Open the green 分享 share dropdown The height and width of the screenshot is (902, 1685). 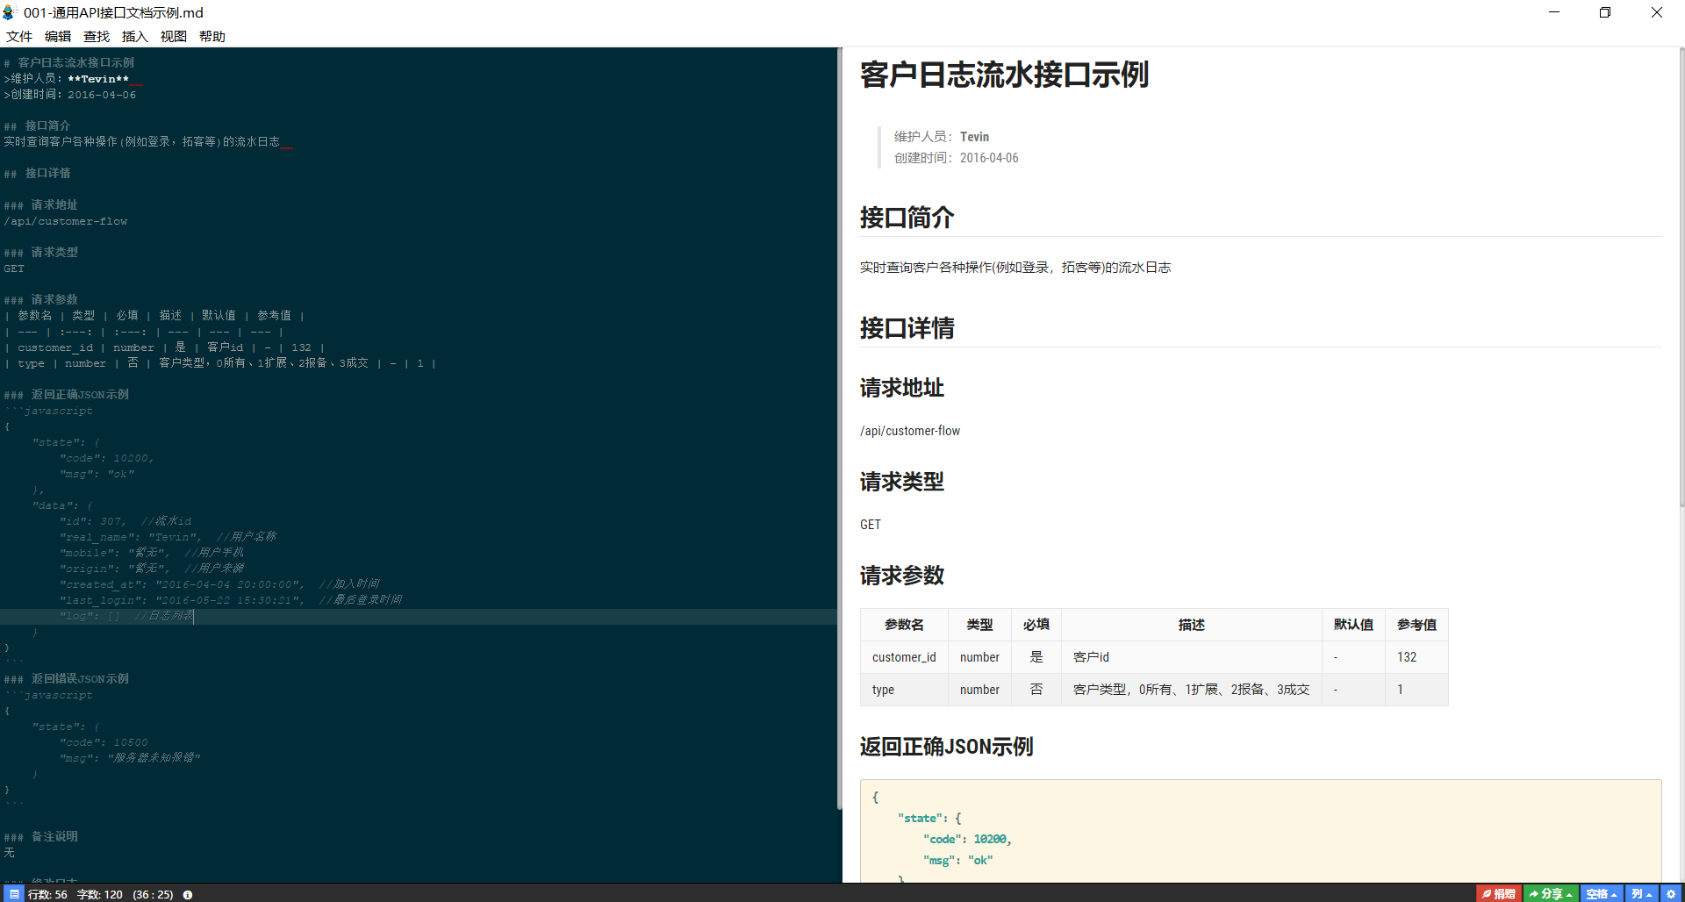click(1551, 894)
